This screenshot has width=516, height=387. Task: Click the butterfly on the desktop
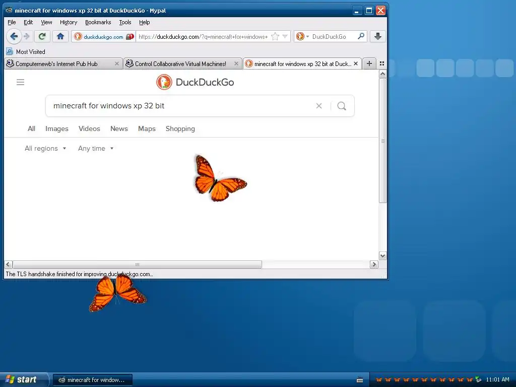[117, 293]
